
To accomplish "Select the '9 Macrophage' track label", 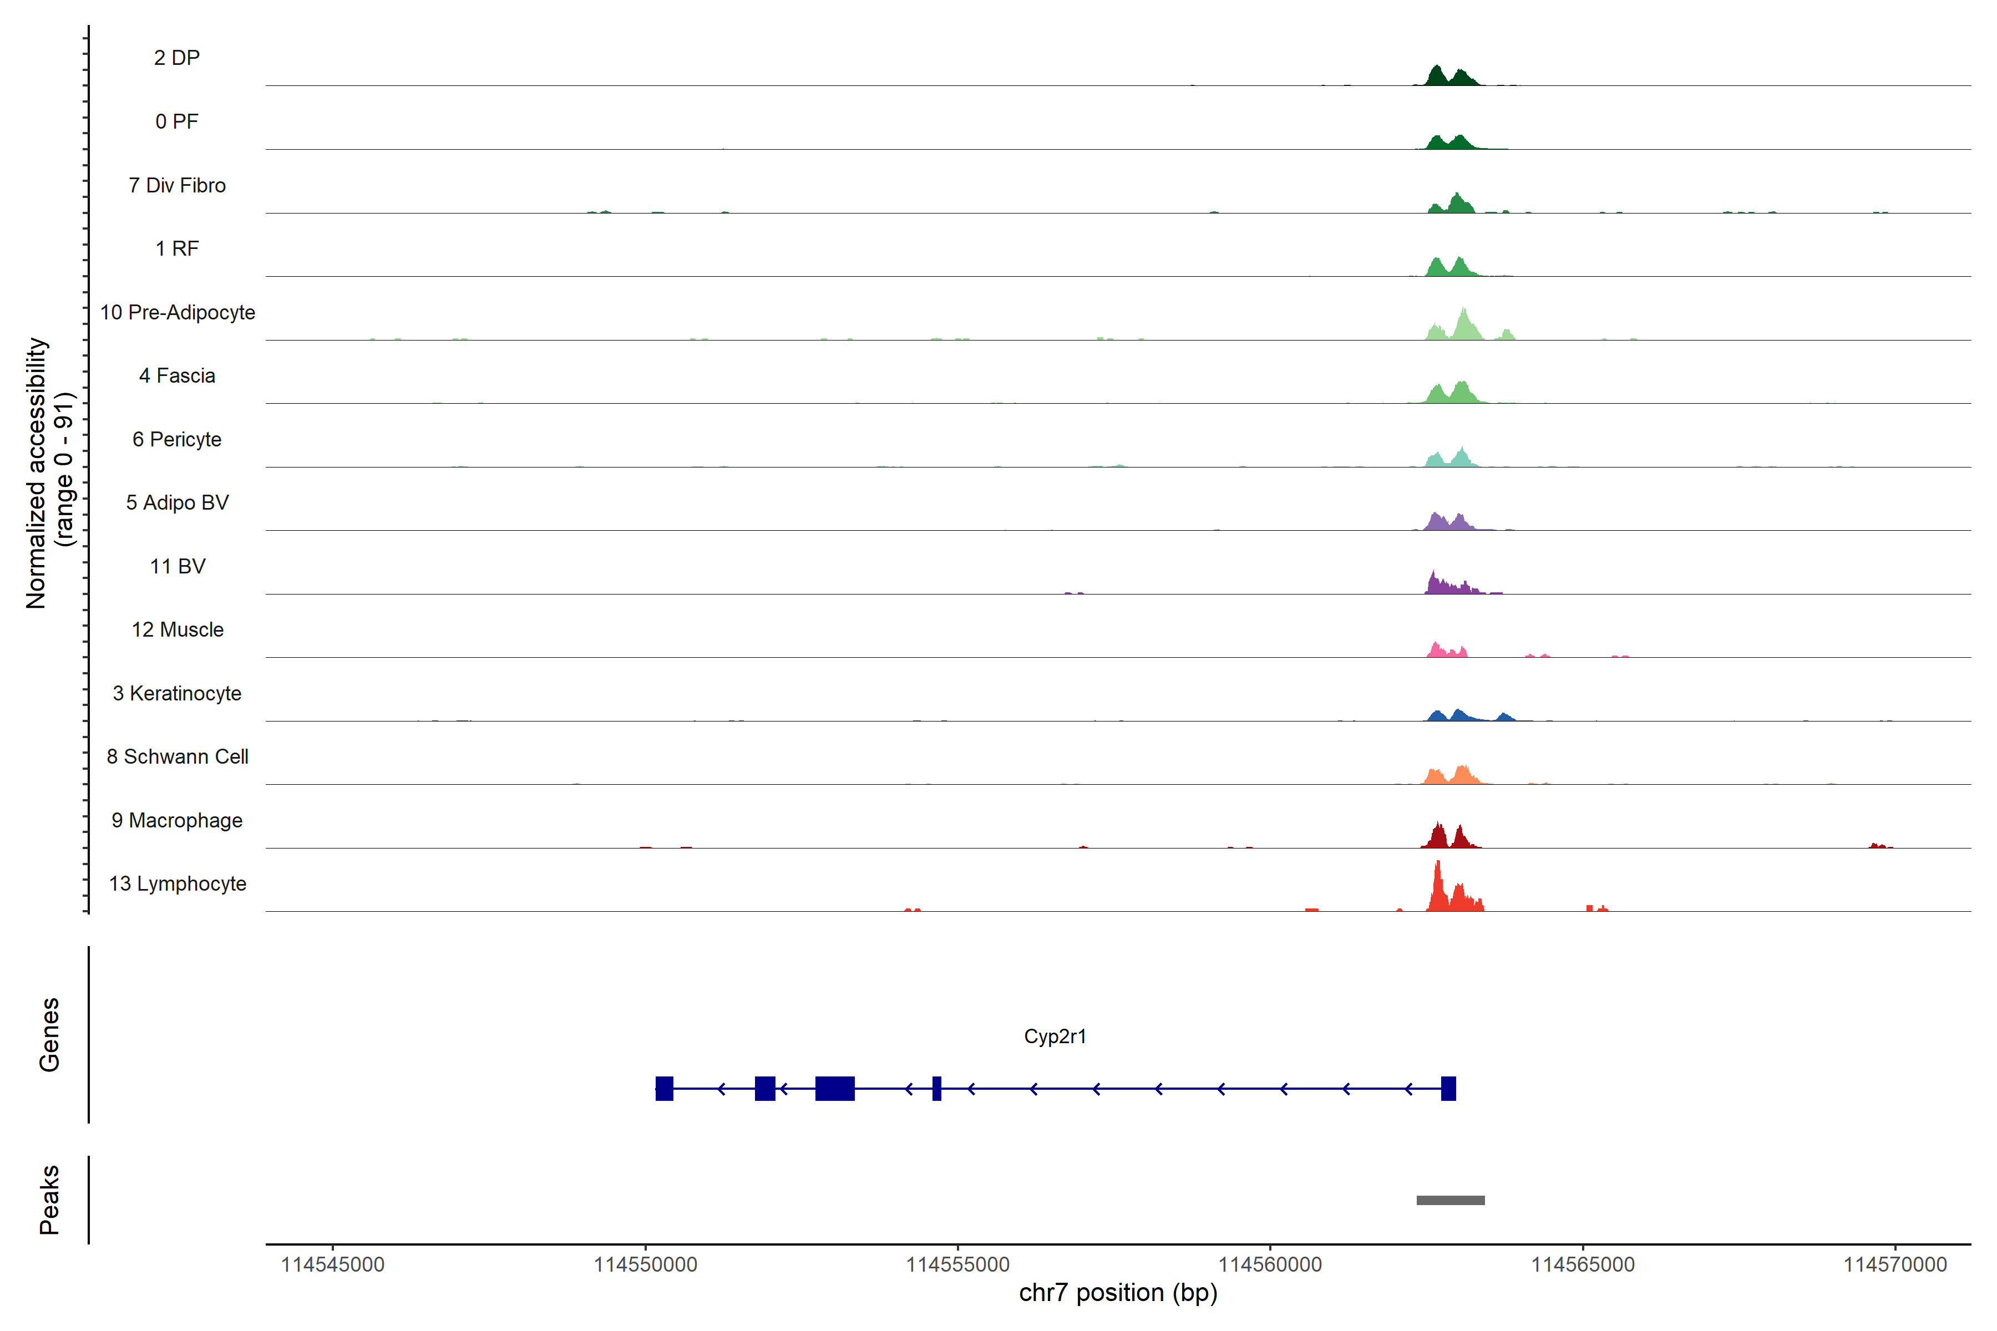I will click(x=178, y=821).
